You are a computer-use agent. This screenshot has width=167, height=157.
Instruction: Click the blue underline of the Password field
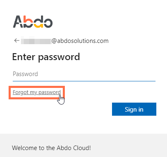[x=84, y=81]
